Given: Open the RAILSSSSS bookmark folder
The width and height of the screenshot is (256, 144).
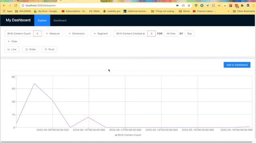Looking at the screenshot, I should pyautogui.click(x=23, y=11).
